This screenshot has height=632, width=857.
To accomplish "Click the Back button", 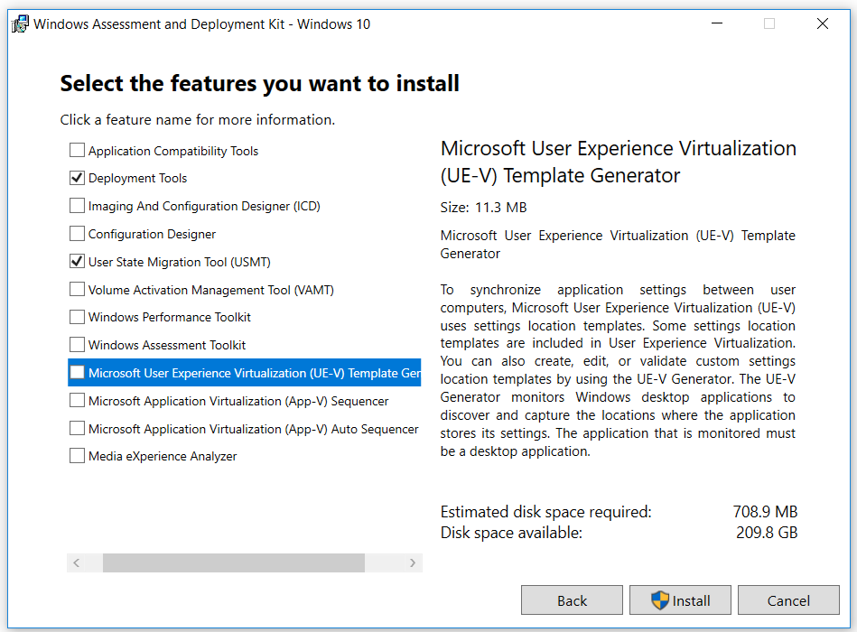I will (x=572, y=600).
